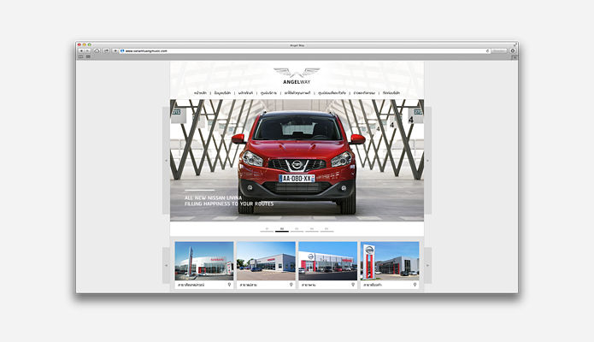Open iCloud tabs with the cloud icon
594x342 pixels.
tap(97, 50)
